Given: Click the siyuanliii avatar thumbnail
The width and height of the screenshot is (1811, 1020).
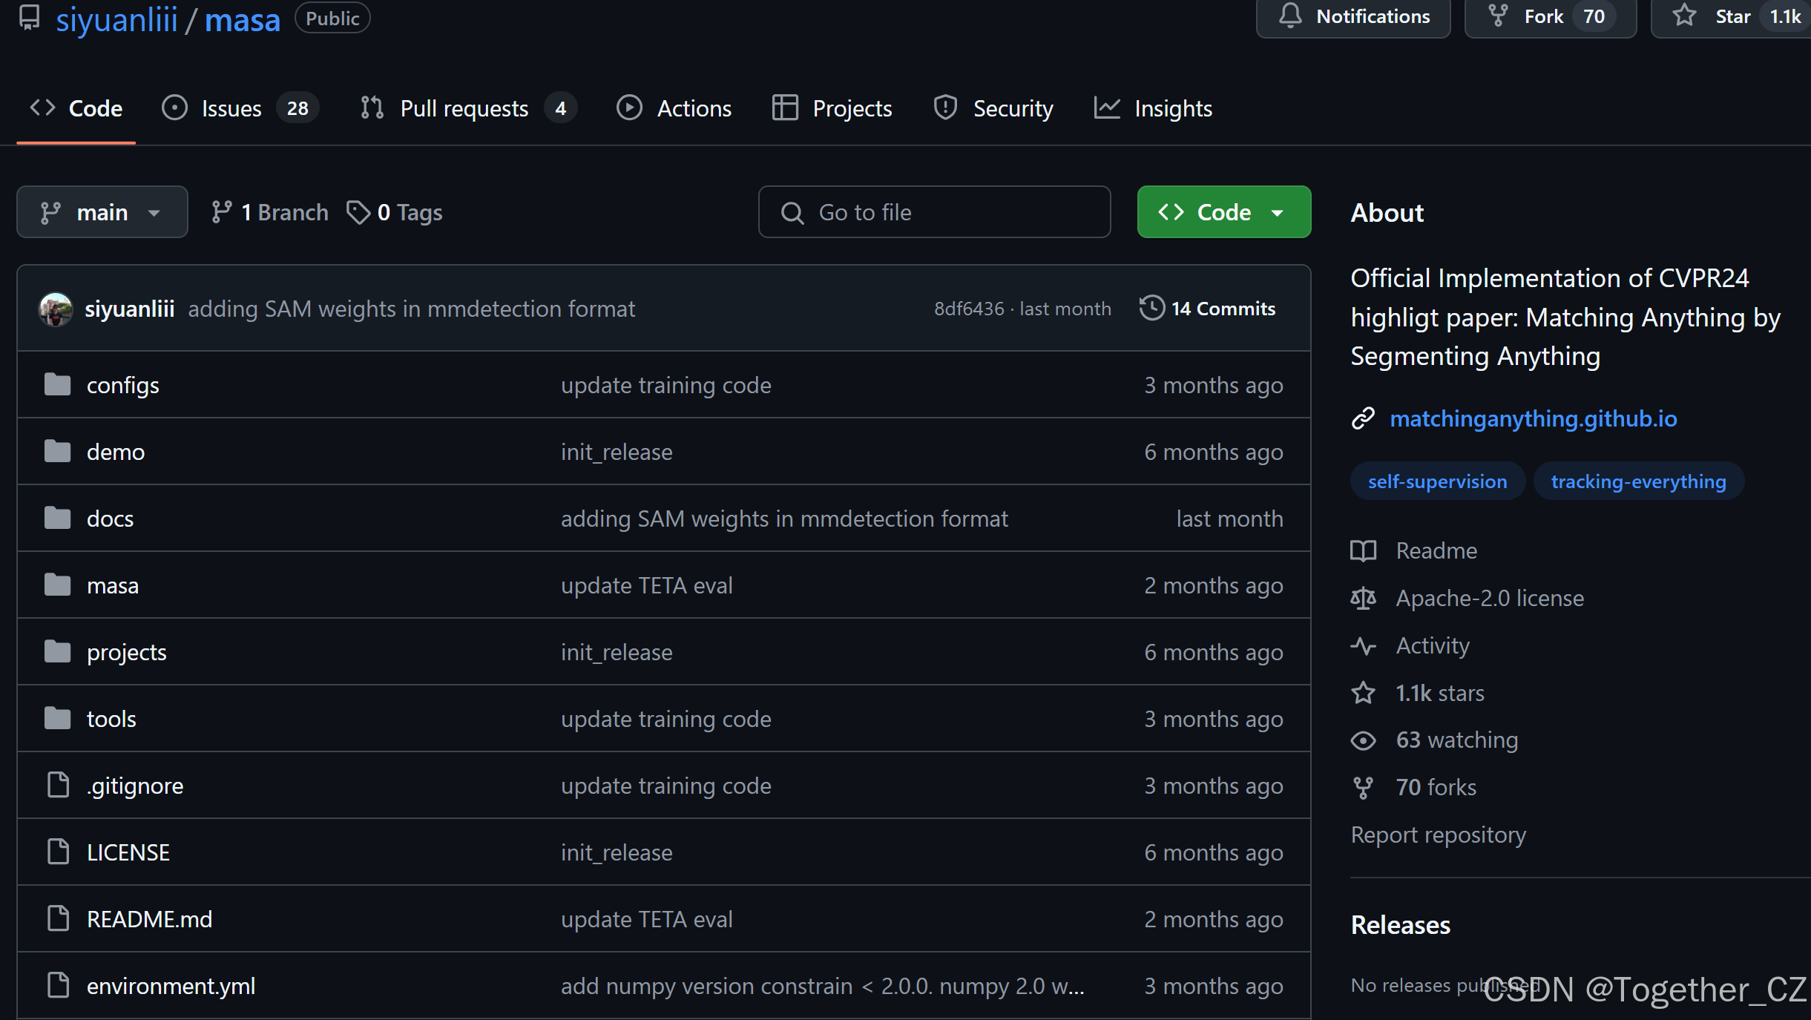Looking at the screenshot, I should (x=56, y=309).
